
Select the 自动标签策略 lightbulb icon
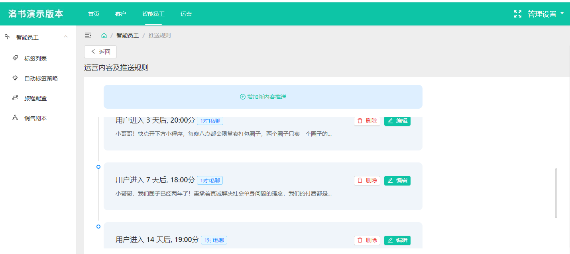pyautogui.click(x=15, y=78)
